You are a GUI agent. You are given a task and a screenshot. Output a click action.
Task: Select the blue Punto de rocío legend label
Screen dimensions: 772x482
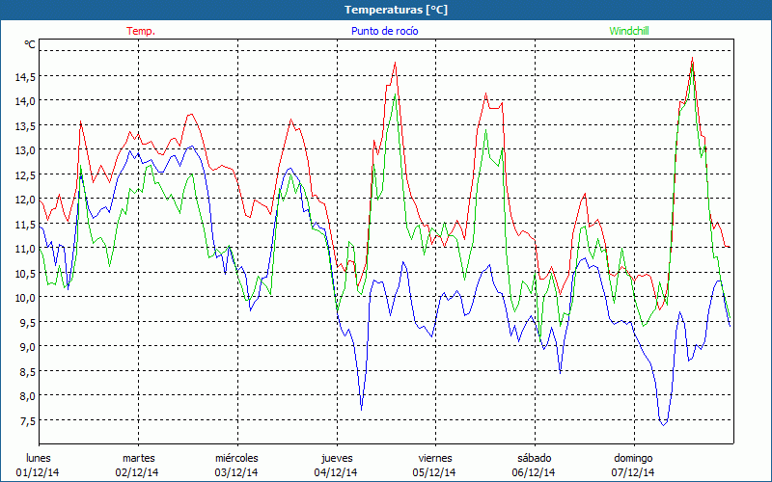pyautogui.click(x=384, y=31)
